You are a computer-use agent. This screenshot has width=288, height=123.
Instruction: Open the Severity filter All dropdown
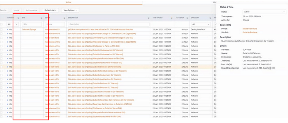[13, 24]
